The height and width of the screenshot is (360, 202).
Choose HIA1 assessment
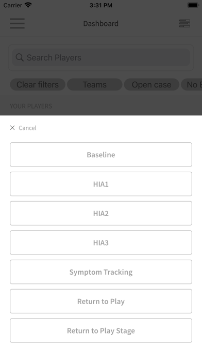pos(101,184)
